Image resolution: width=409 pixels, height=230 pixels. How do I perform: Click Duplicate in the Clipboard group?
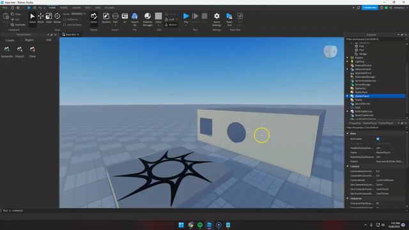tap(18, 25)
